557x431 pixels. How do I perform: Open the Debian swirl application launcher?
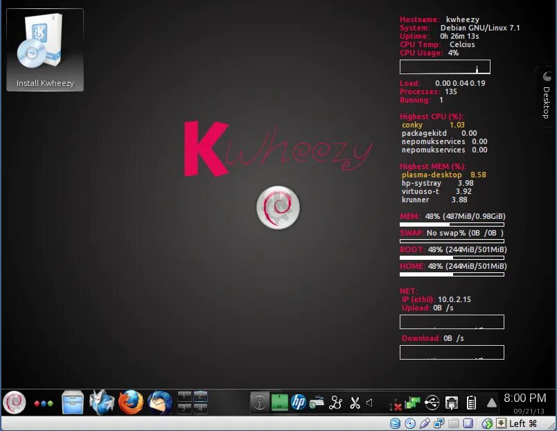15,403
